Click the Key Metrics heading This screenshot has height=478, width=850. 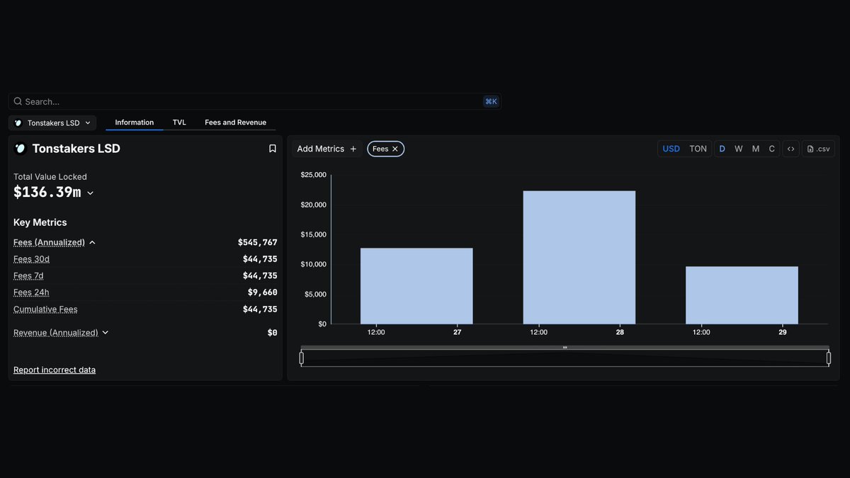point(40,222)
